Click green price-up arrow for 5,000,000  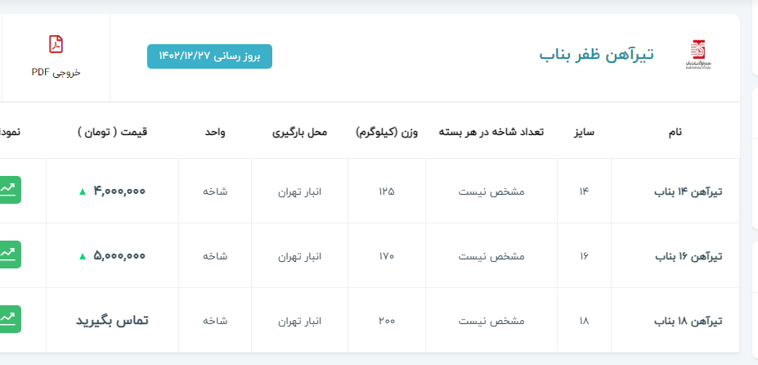point(82,256)
